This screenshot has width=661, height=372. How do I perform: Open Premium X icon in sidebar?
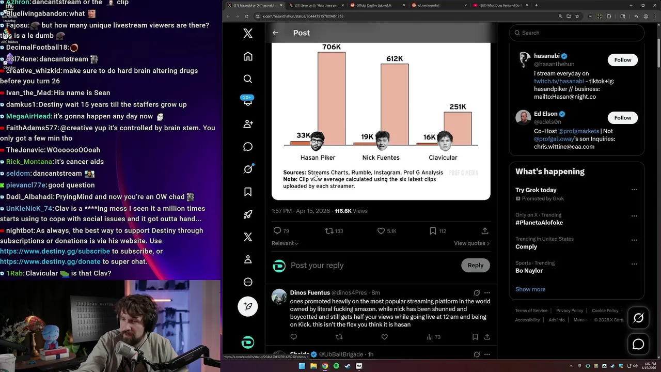(248, 237)
